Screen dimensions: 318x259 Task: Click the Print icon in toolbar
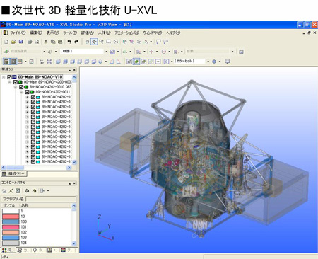30,42
